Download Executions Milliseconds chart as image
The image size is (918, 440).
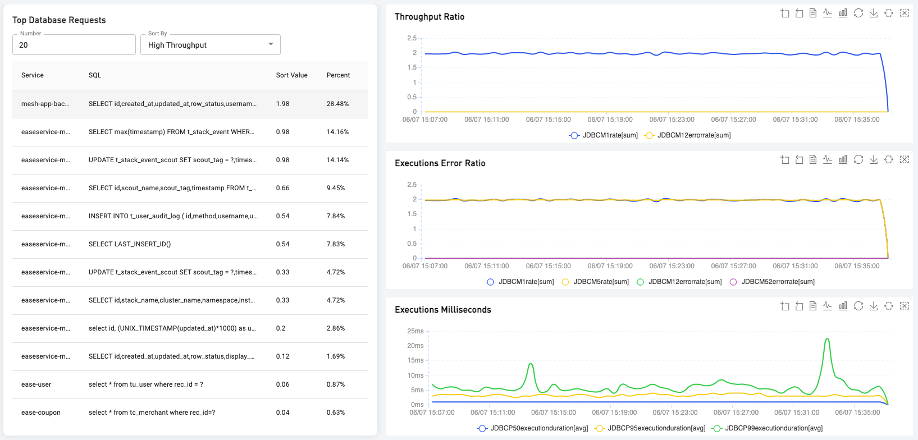coord(874,306)
